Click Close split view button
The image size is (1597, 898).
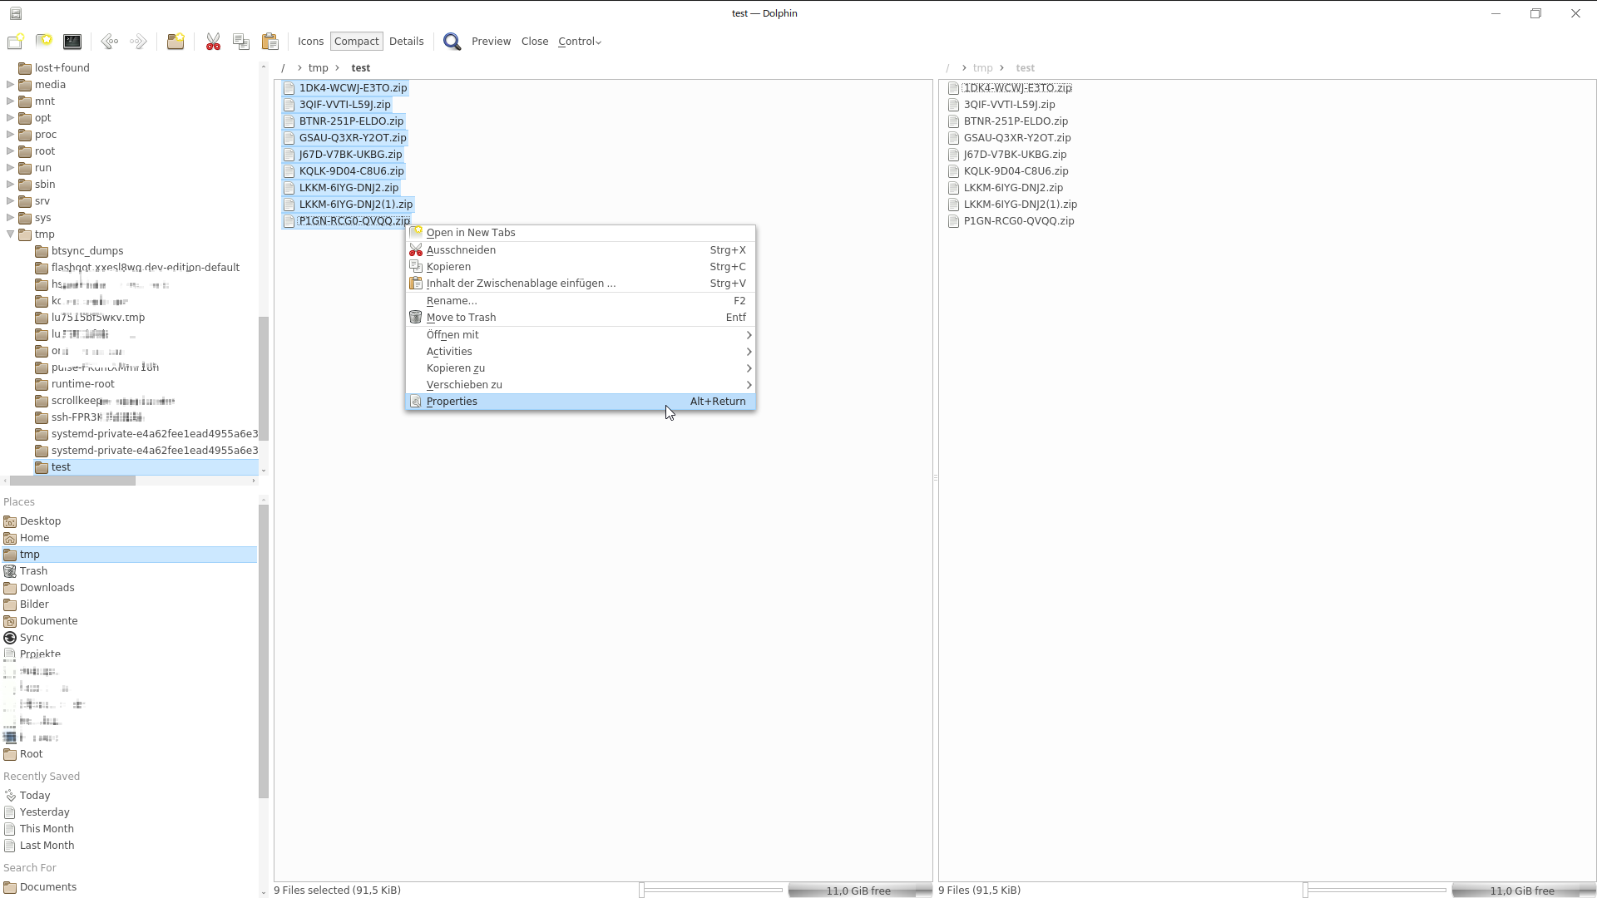coord(534,42)
